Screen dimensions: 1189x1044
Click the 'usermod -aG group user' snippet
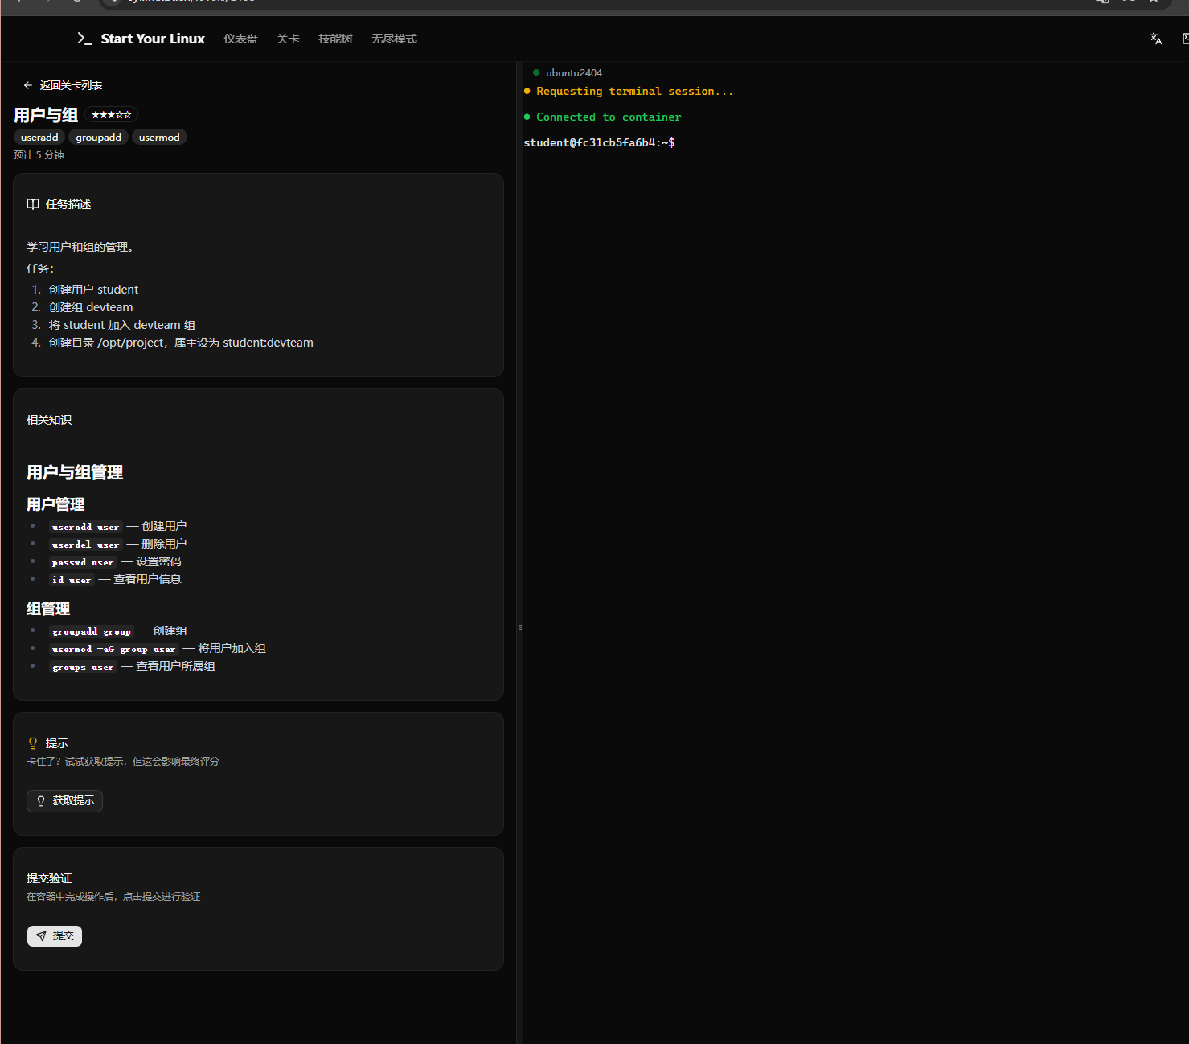[113, 649]
